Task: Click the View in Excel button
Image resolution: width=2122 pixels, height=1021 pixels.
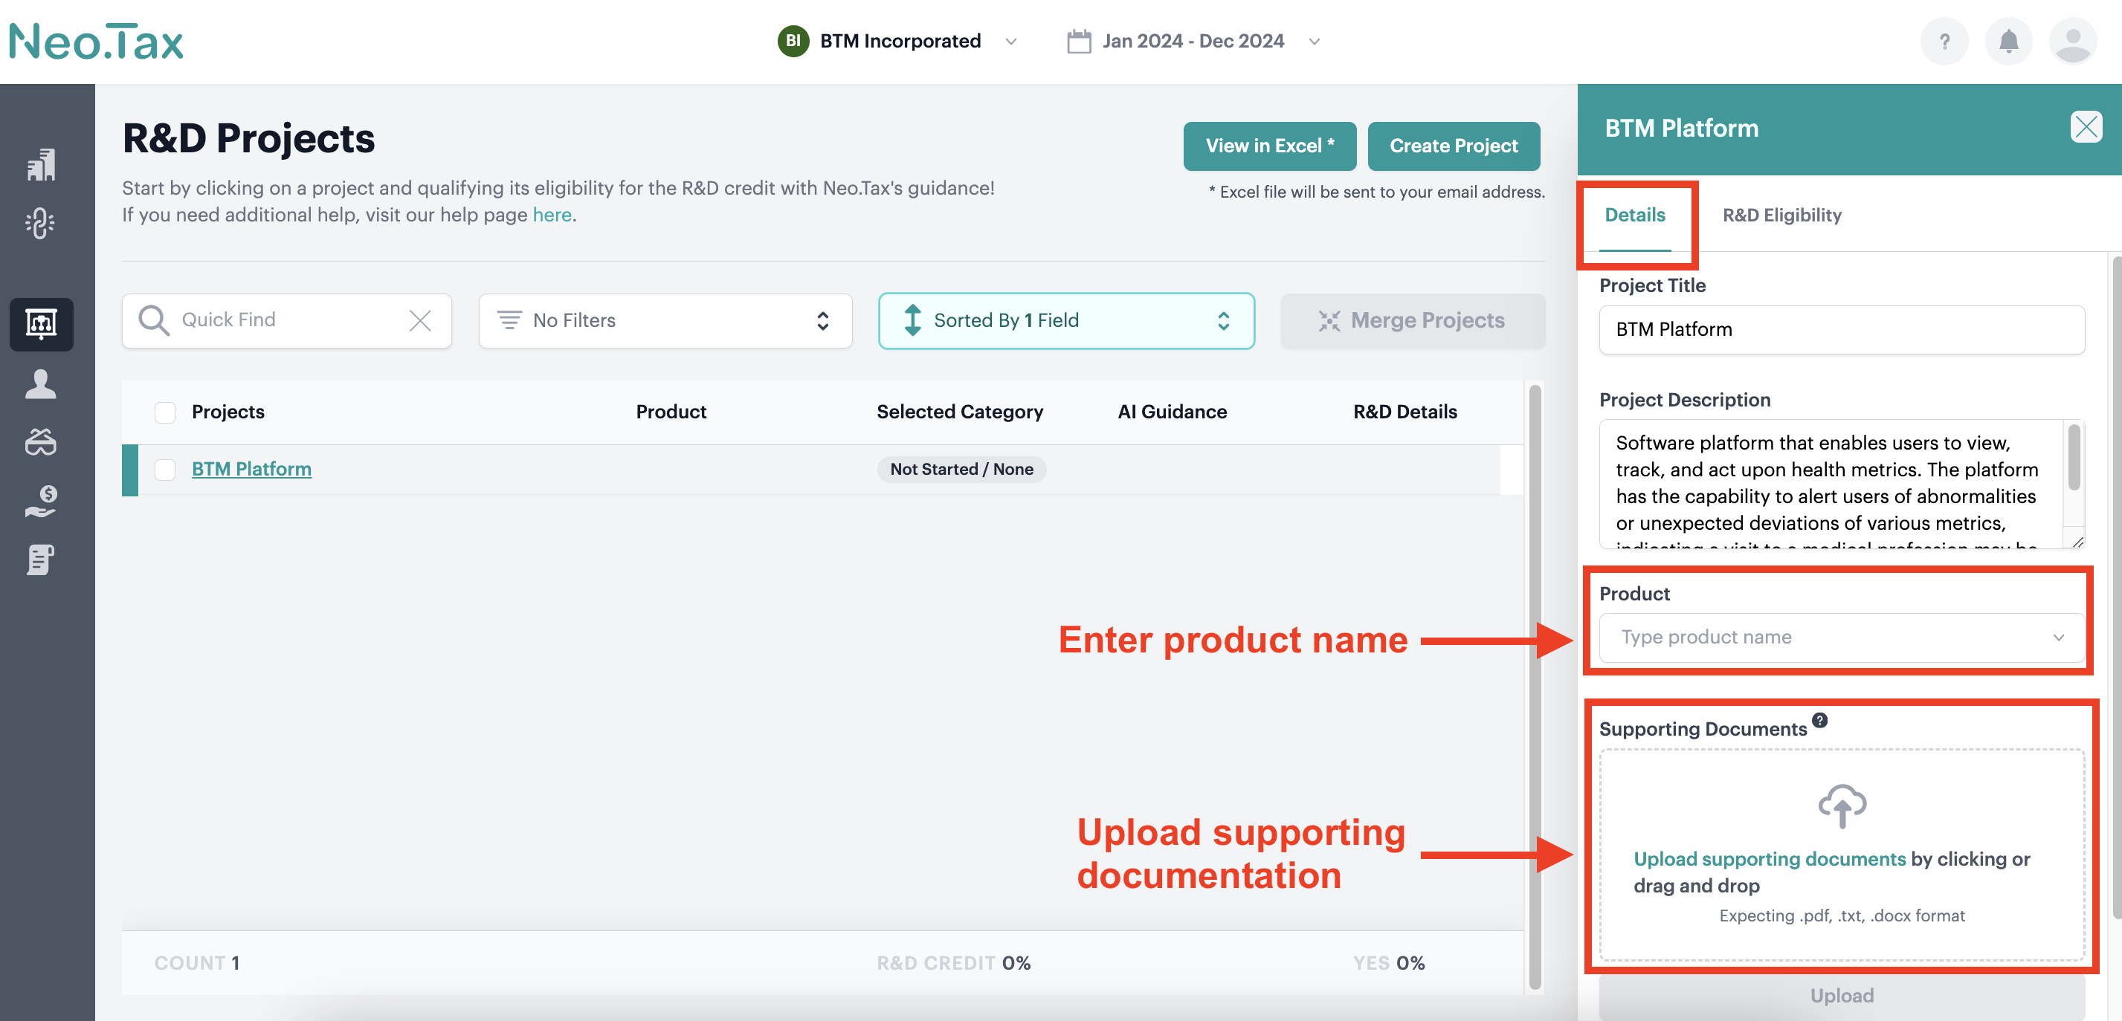Action: [1269, 146]
